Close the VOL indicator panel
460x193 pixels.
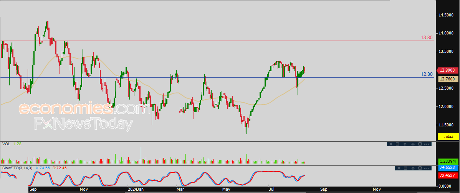[x=391, y=144]
